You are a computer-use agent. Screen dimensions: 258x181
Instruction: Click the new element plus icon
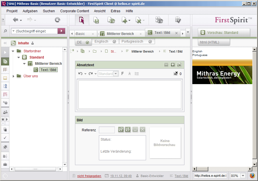124,20
